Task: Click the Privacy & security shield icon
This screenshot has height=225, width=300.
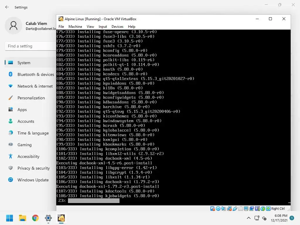Action: [x=11, y=168]
